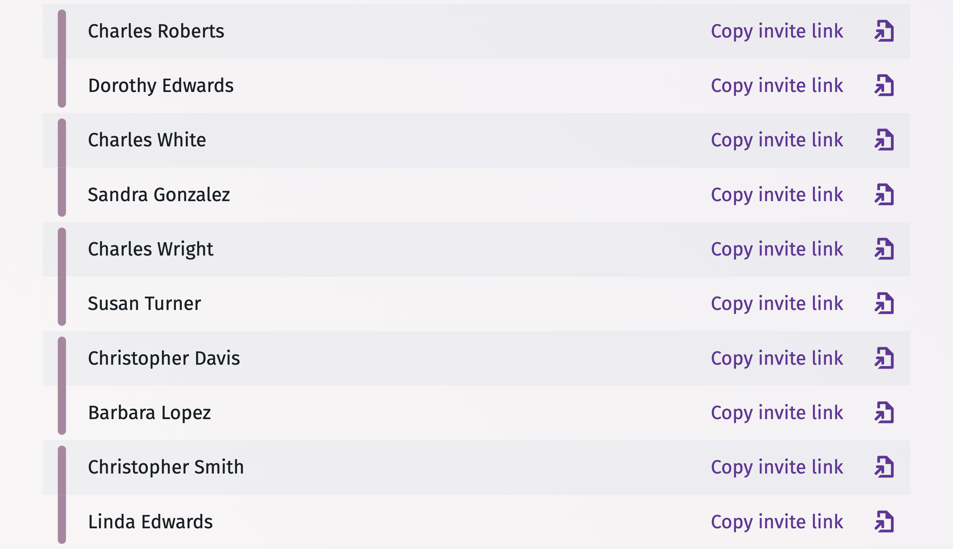Click the share icon beside Linda Edwards
Screen dimensions: 953x549
(x=884, y=522)
